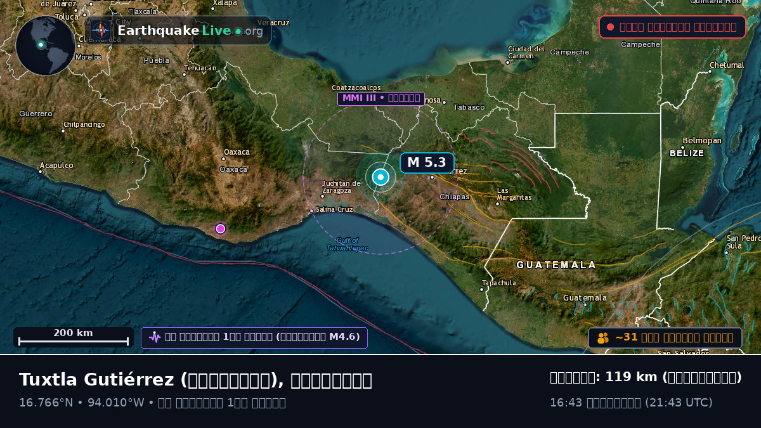This screenshot has width=761, height=428.
Task: Click the 21:43 UTC time text
Action: click(679, 403)
